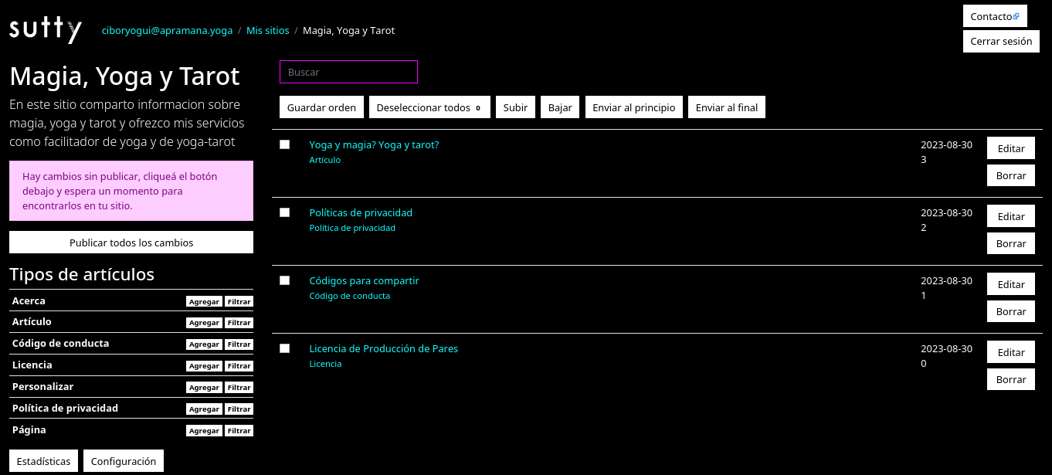Filter articles by Licencia type

coord(239,366)
